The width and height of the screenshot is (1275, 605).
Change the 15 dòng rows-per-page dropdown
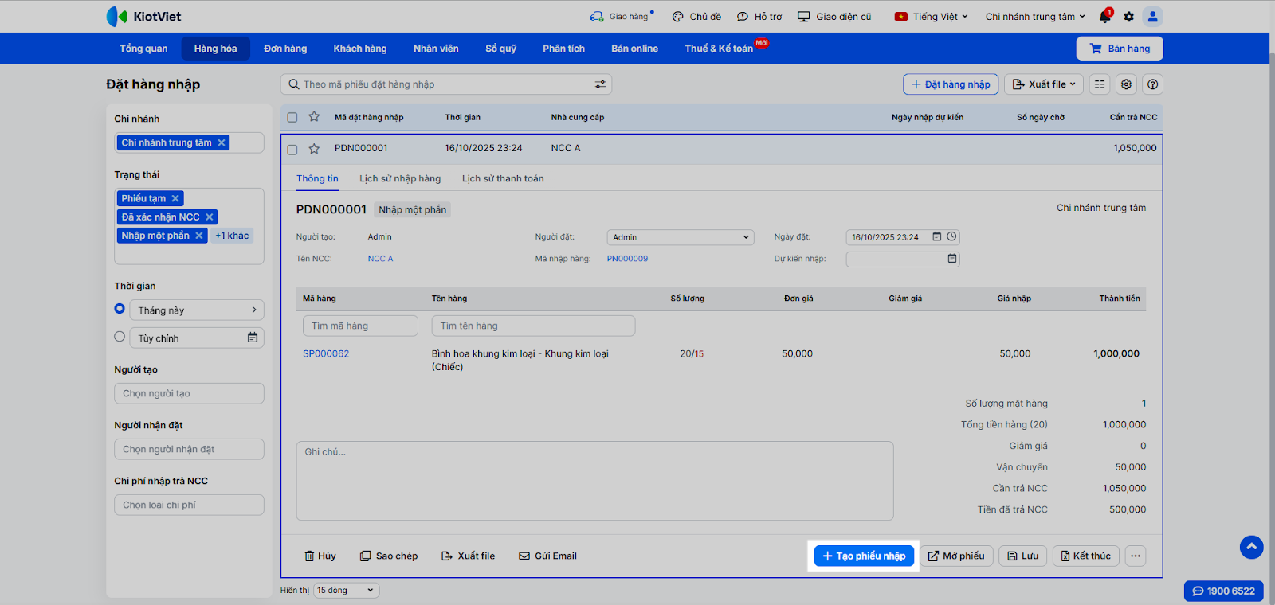(346, 591)
